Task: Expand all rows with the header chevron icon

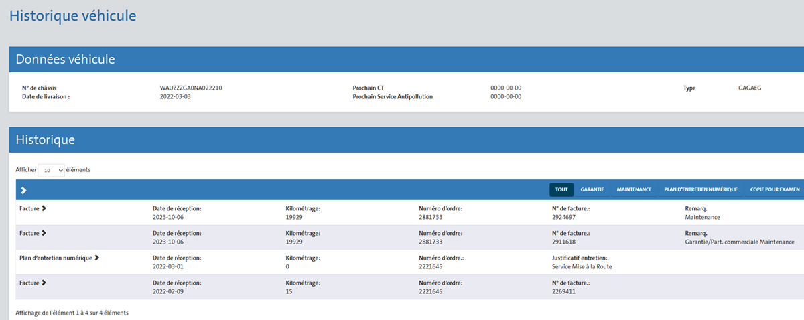Action: tap(23, 190)
